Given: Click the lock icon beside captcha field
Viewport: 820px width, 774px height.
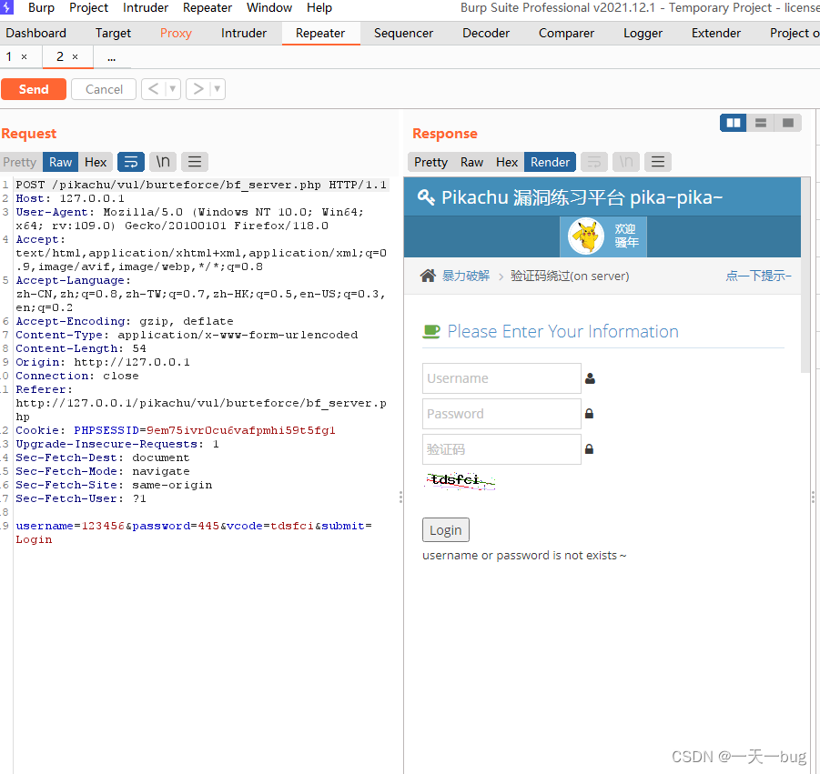Looking at the screenshot, I should [x=589, y=449].
